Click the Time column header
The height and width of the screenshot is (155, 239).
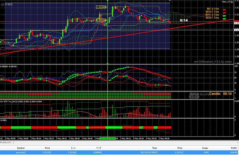154,148
